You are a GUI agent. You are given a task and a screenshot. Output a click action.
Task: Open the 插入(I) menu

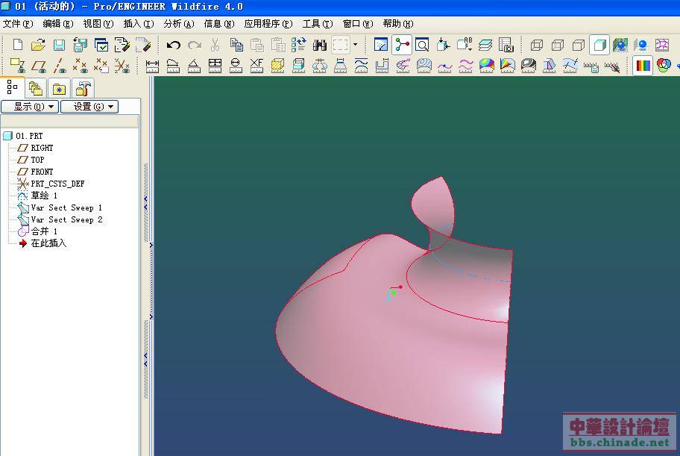[139, 24]
